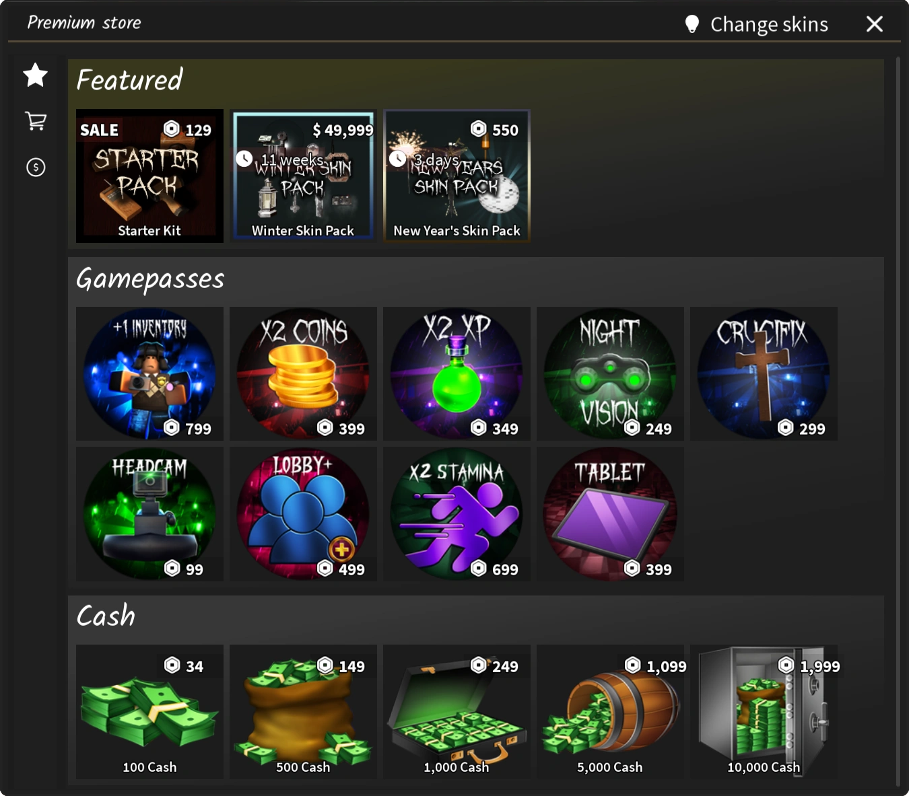Open the Starter Kit sale pack
This screenshot has height=796, width=909.
(x=149, y=176)
